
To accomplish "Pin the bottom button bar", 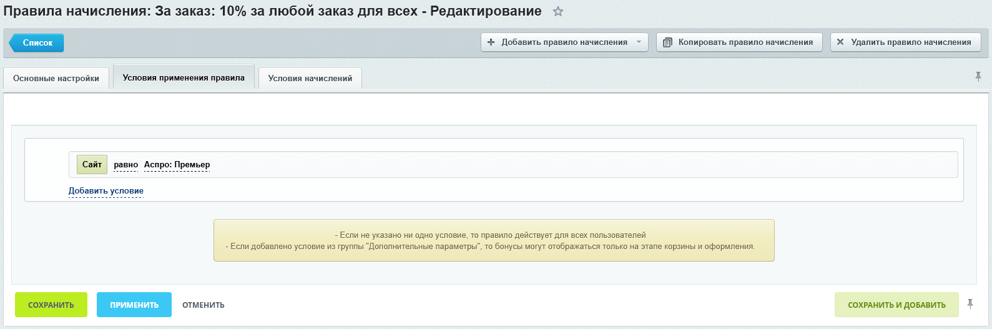I will [x=970, y=304].
